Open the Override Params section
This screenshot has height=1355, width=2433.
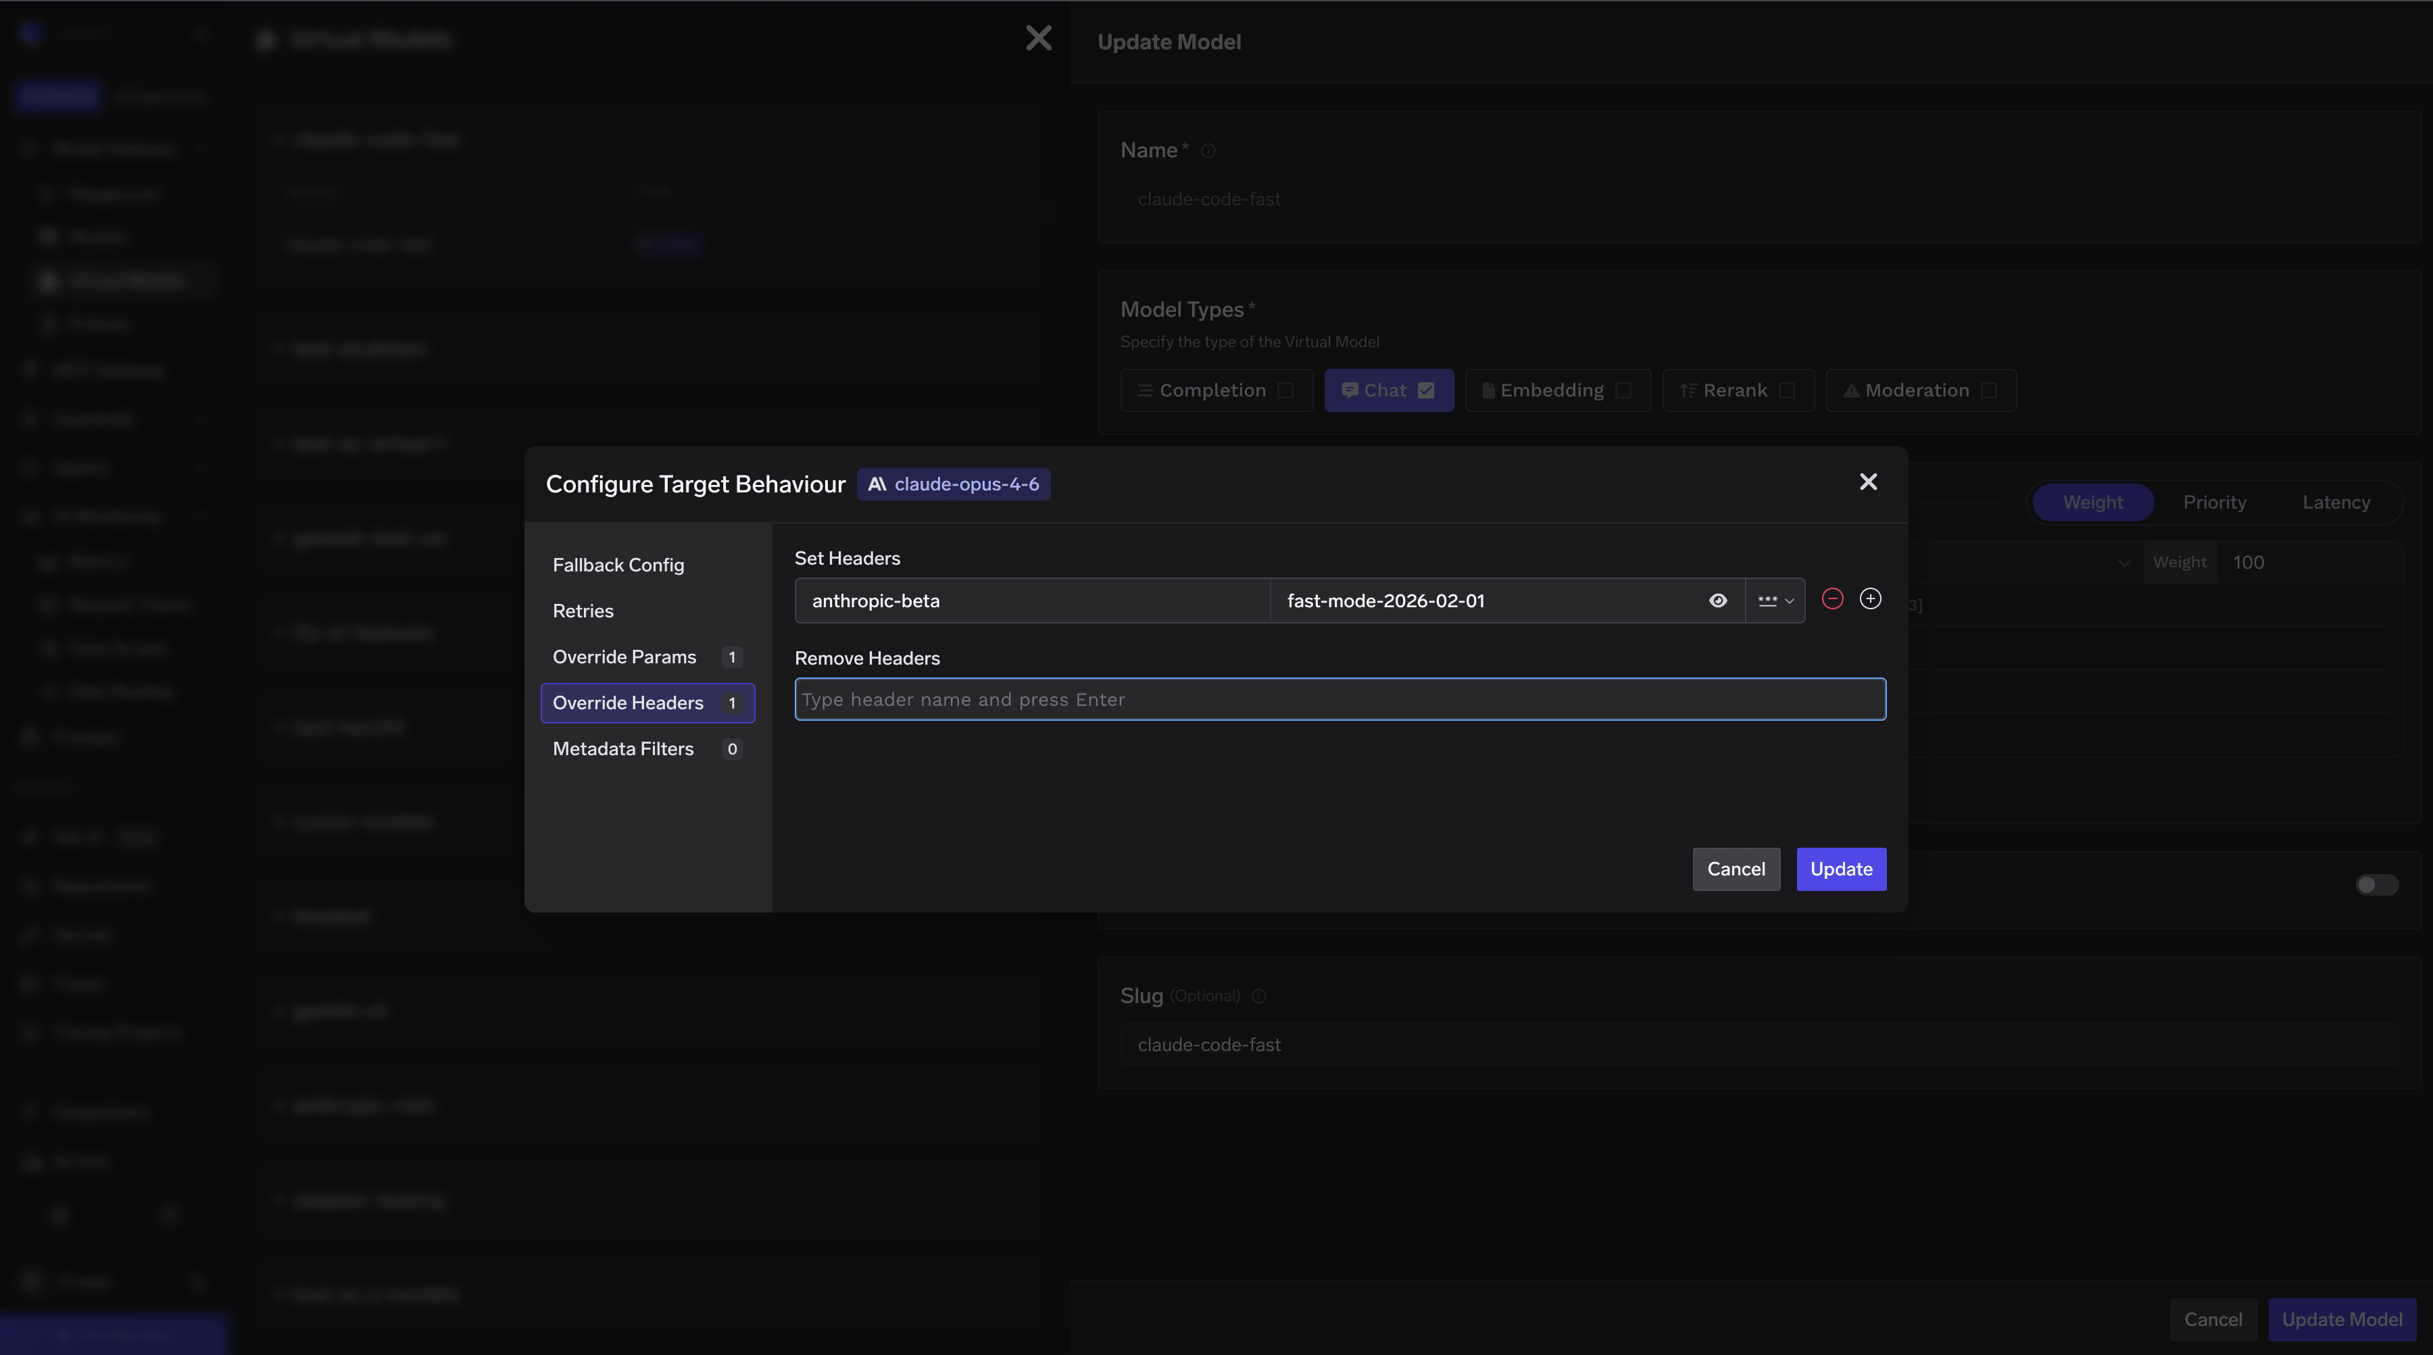point(624,657)
